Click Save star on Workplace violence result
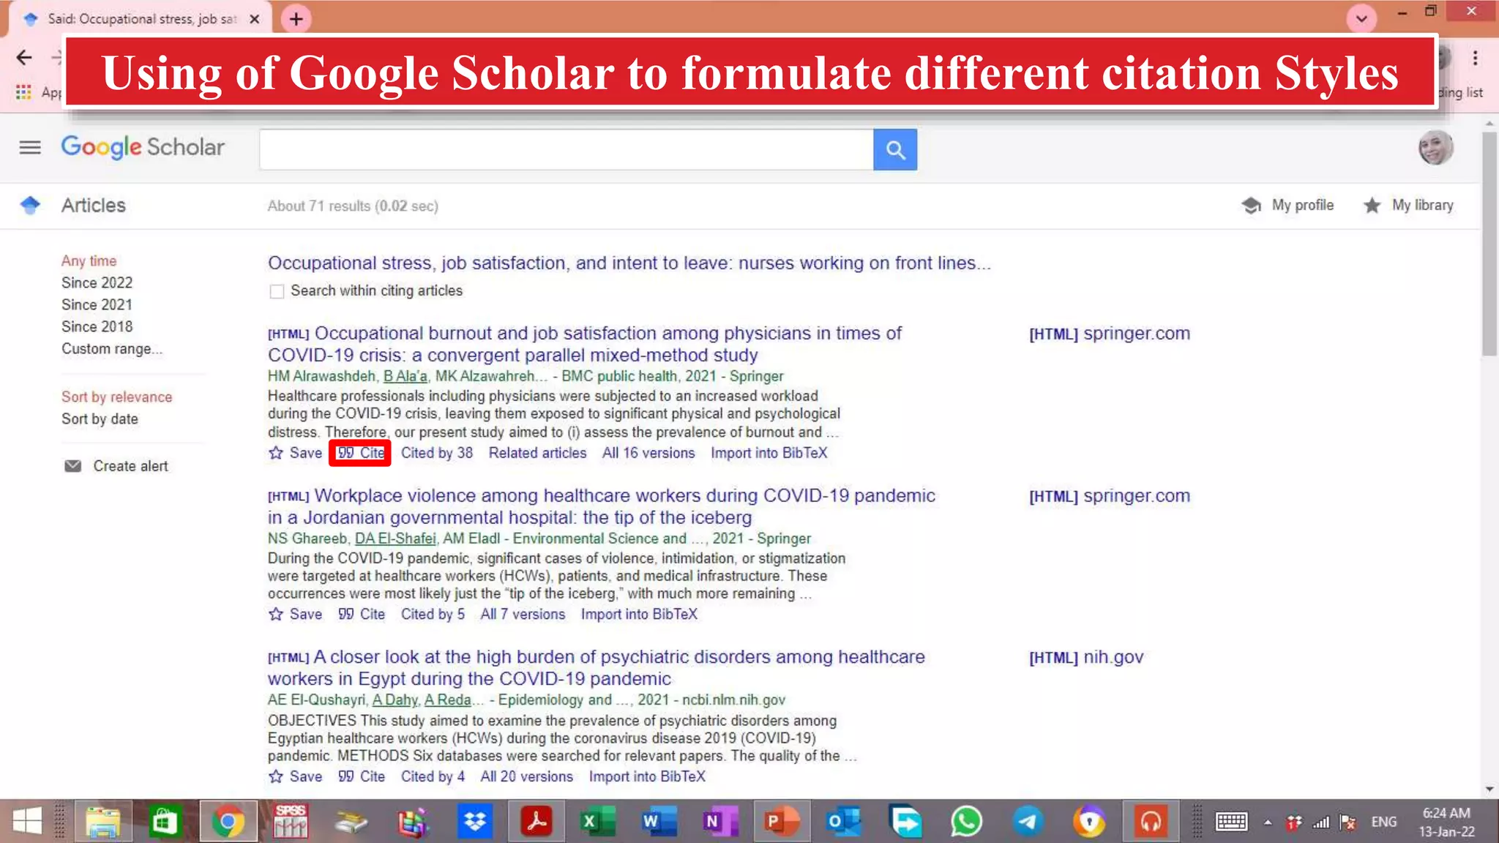The width and height of the screenshot is (1499, 843). [276, 614]
